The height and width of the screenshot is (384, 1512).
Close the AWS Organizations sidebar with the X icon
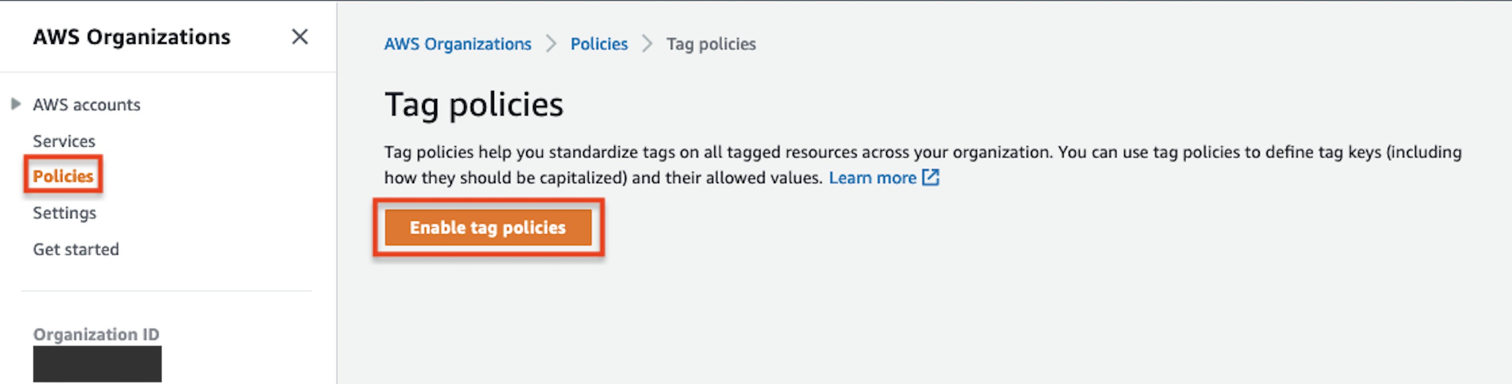300,36
